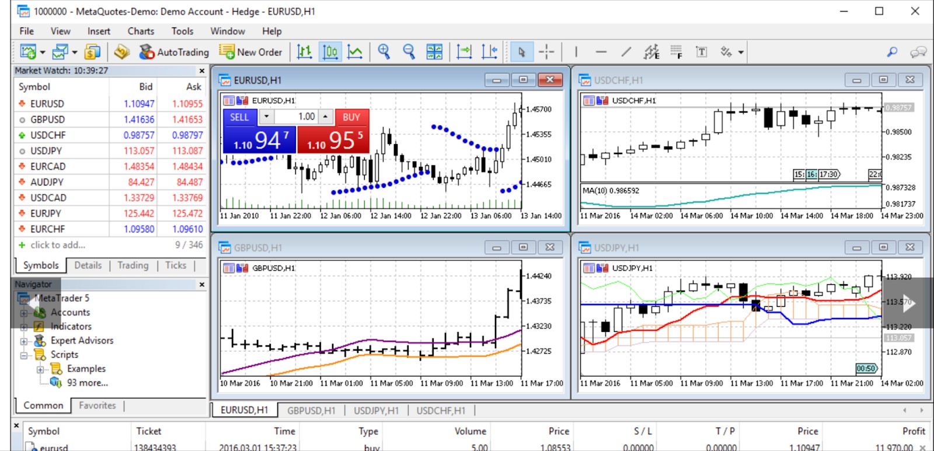This screenshot has width=934, height=451.
Task: Open Favorites tab in Navigator
Action: coord(97,405)
